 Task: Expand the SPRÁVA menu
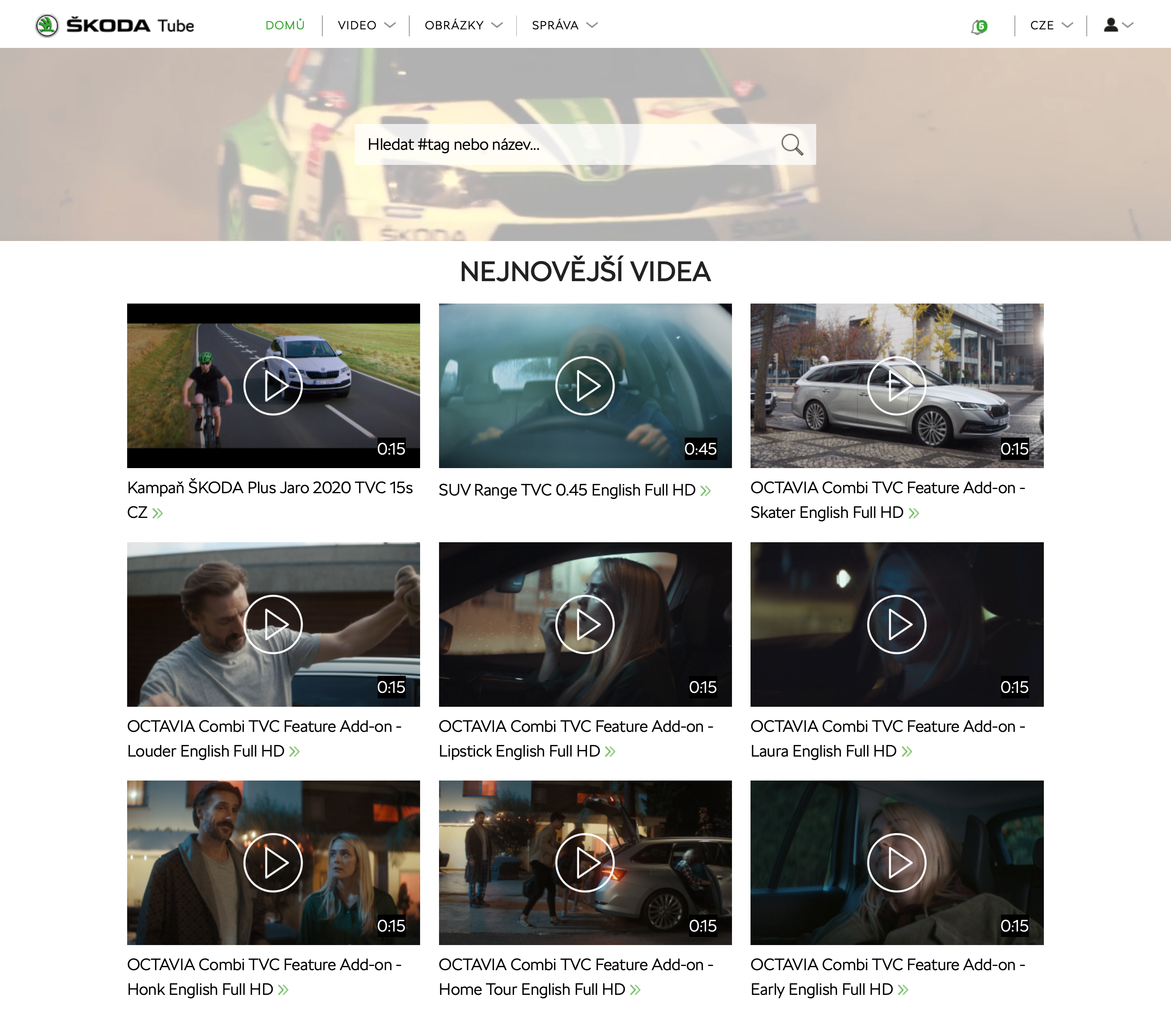point(564,25)
